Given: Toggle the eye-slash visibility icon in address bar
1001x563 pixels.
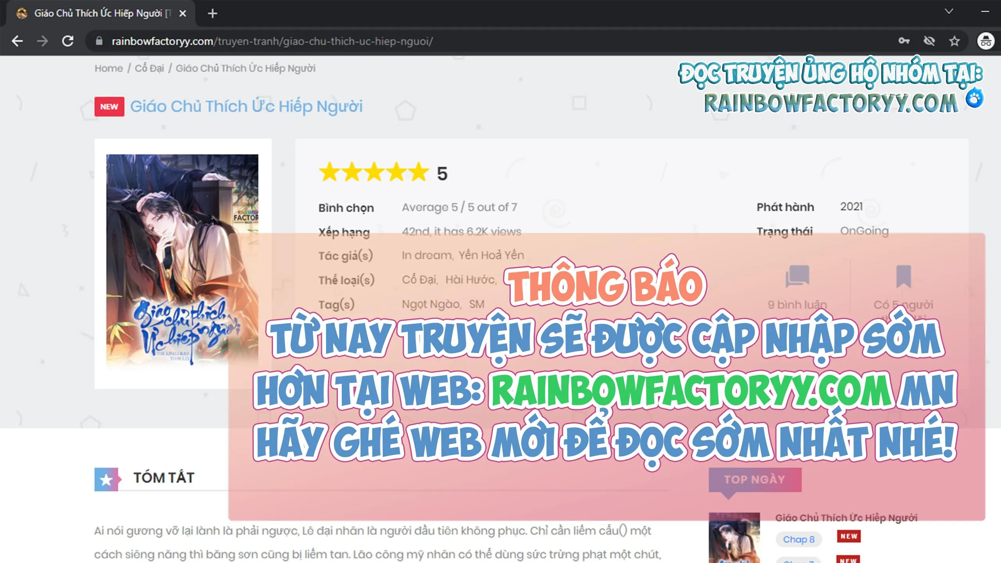Looking at the screenshot, I should pyautogui.click(x=929, y=40).
